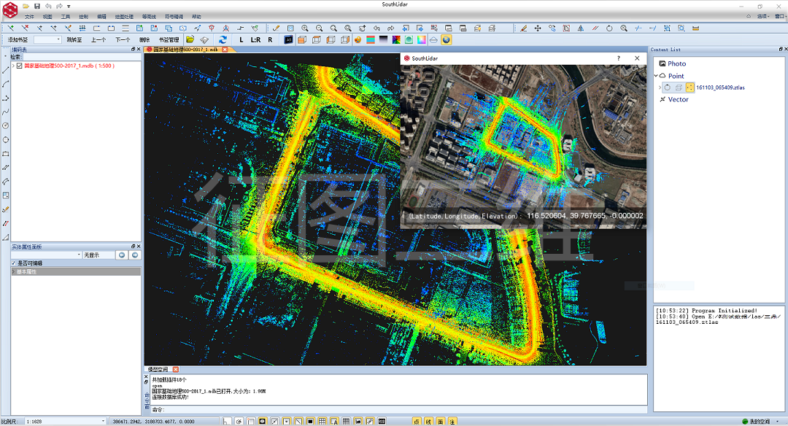Toggle the 面 snap button in status bar

[x=440, y=422]
